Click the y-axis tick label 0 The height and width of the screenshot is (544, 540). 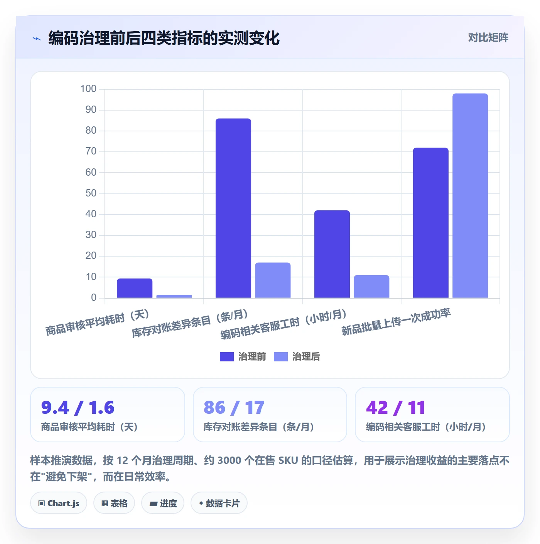(94, 297)
